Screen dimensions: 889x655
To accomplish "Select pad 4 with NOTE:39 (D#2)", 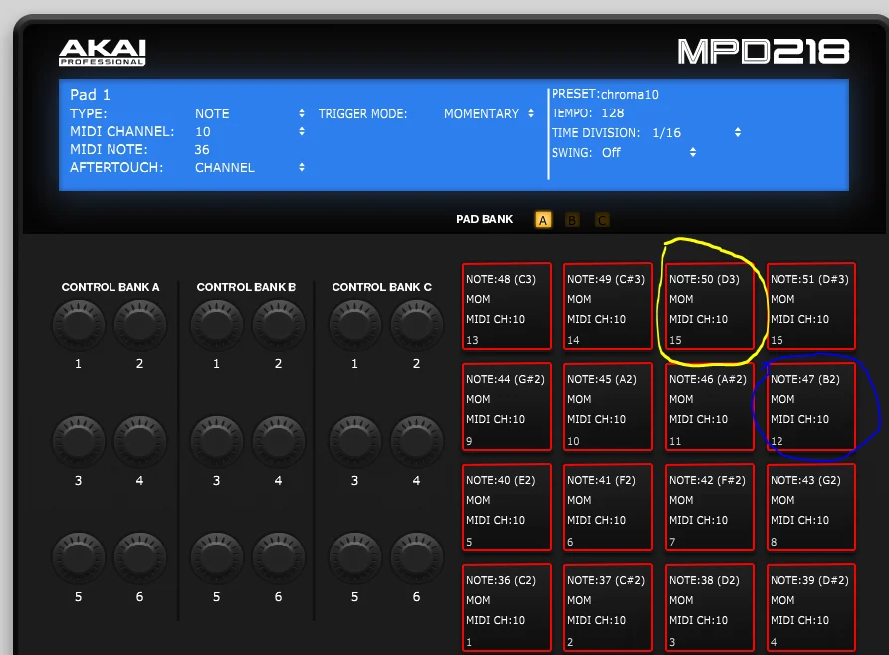I will 810,608.
